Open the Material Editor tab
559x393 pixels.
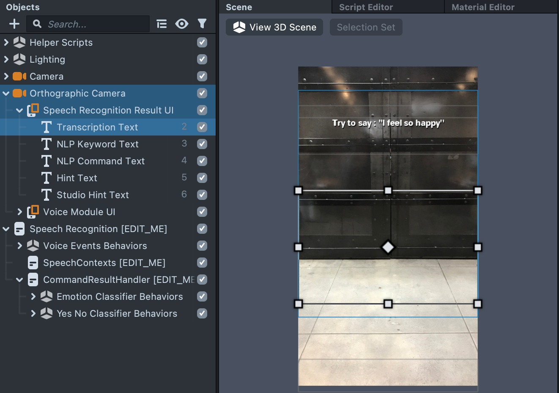point(483,7)
